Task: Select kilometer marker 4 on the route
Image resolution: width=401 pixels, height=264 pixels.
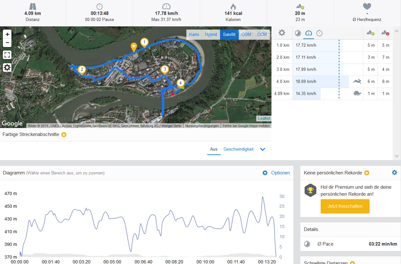Action: tap(181, 84)
